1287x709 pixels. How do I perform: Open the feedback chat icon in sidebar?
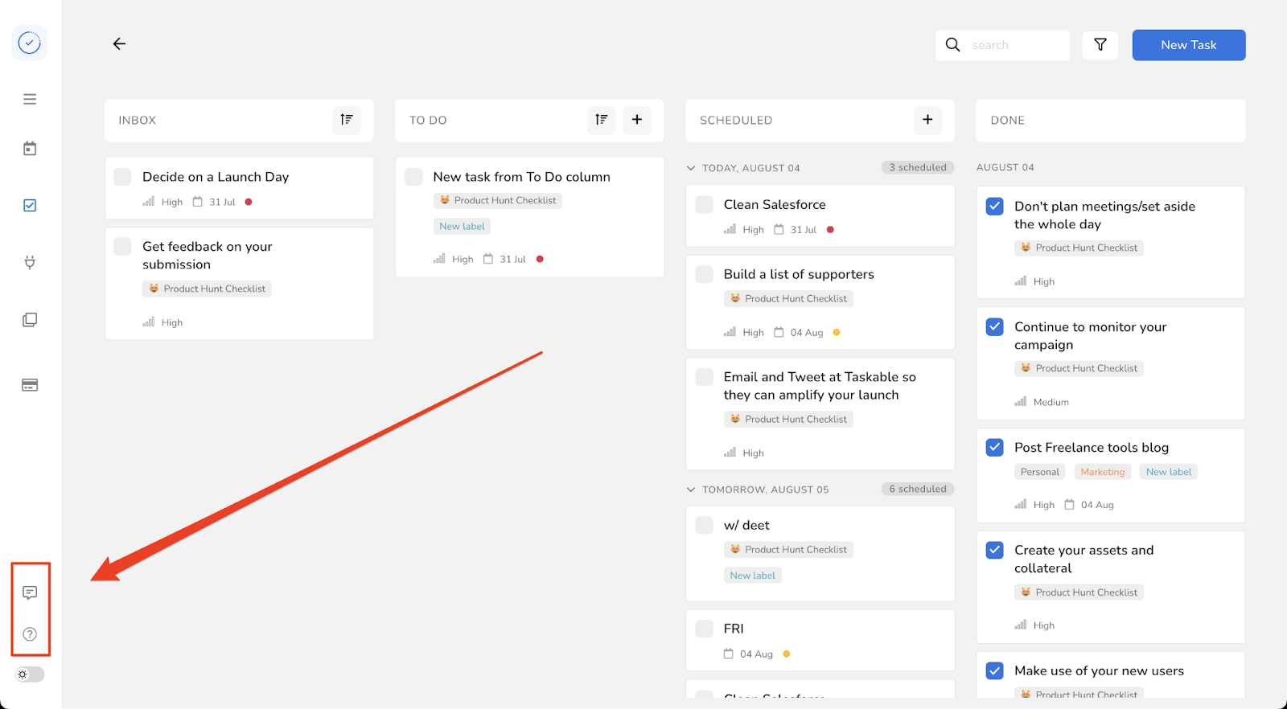click(x=30, y=593)
